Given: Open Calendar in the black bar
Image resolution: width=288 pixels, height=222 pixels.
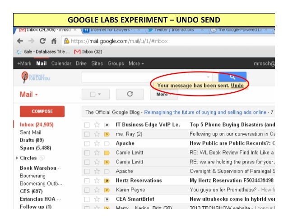Looking at the screenshot, I should point(61,63).
